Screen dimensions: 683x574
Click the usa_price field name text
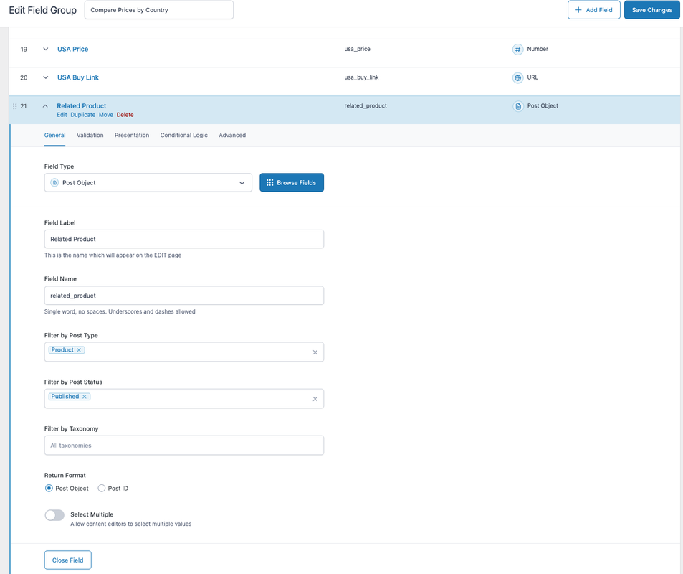click(x=357, y=49)
